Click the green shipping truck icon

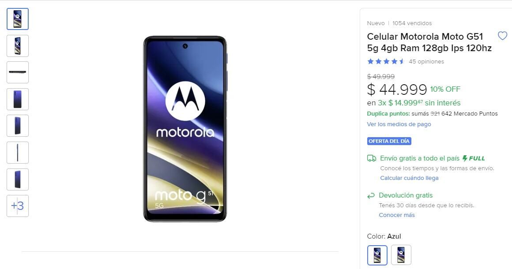pyautogui.click(x=371, y=158)
